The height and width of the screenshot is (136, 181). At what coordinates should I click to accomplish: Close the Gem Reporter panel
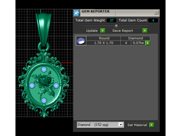[x=156, y=12]
